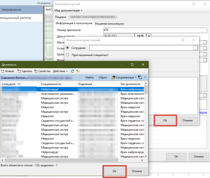The image size is (210, 178).
Task: Select Приглашенный специалист radio button
Action: [x=67, y=55]
